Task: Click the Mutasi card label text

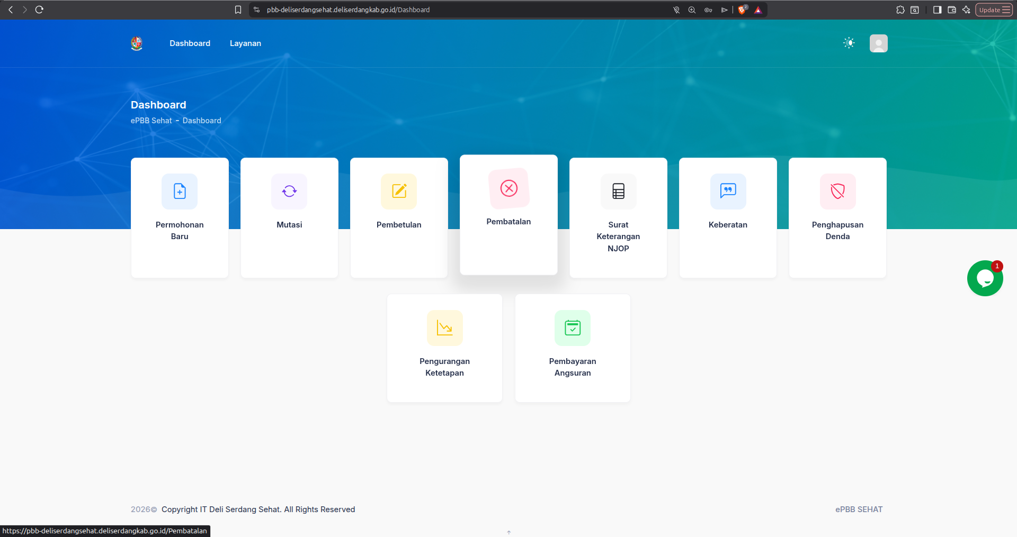Action: pos(289,225)
